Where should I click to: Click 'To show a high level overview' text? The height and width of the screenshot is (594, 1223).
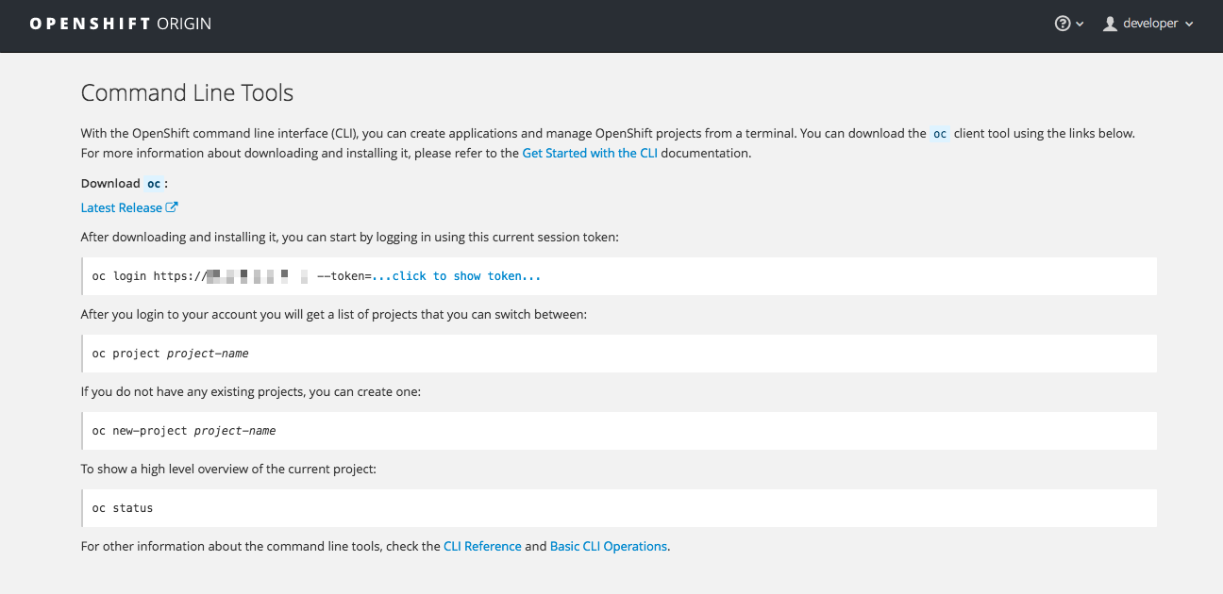pyautogui.click(x=228, y=469)
